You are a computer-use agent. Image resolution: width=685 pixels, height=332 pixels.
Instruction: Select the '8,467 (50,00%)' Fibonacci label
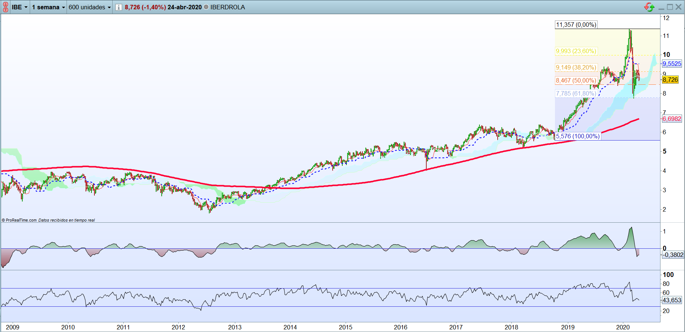click(576, 80)
